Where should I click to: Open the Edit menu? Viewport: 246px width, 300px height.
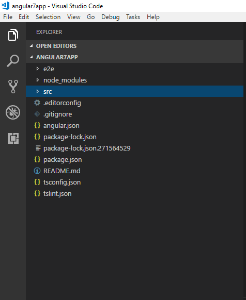(x=24, y=17)
